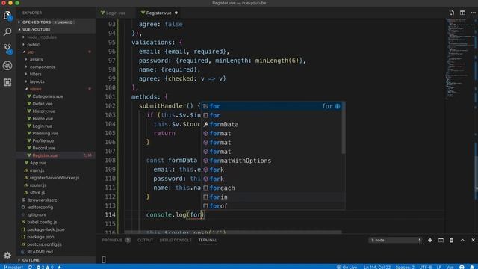The width and height of the screenshot is (478, 269).
Task: Click the feedback smiley in status bar
Action: pyautogui.click(x=462, y=267)
